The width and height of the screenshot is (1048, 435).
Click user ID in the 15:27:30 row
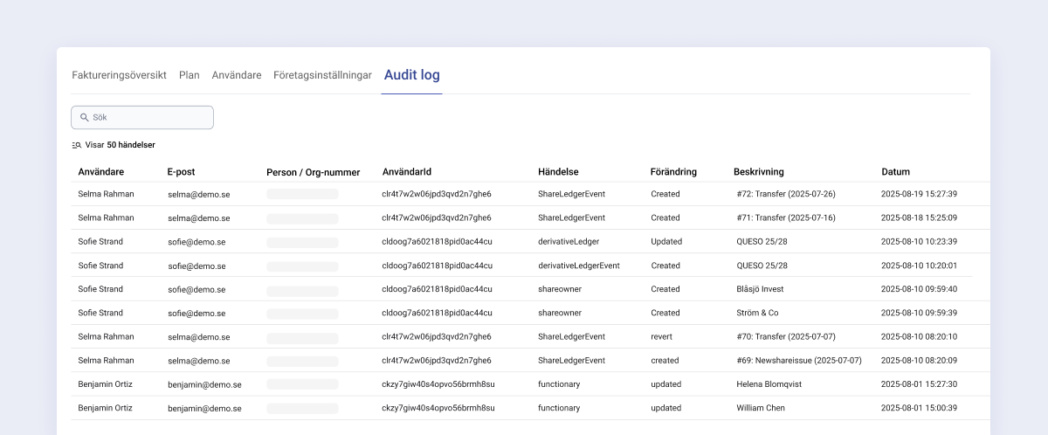438,384
